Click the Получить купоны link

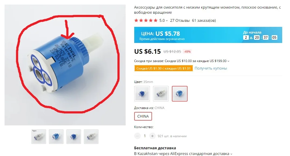coord(211,68)
